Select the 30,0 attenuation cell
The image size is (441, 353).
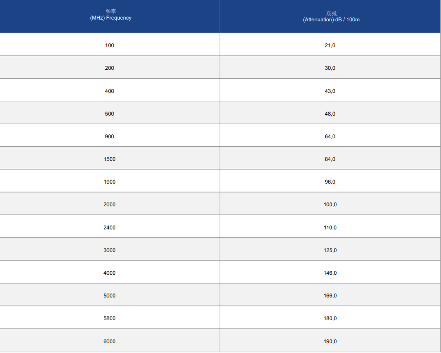330,67
